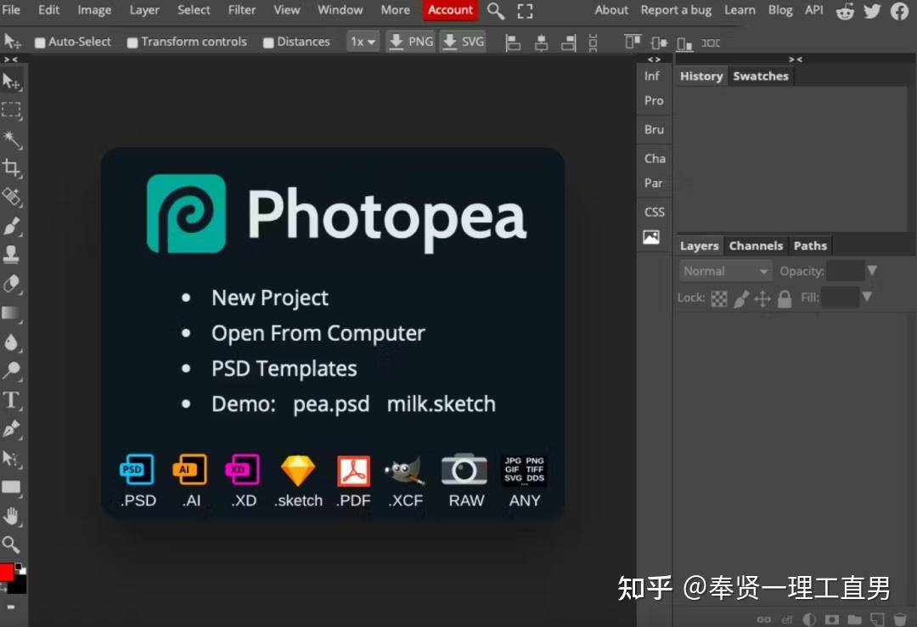Viewport: 917px width, 627px height.
Task: Select the Crop tool
Action: (12, 168)
